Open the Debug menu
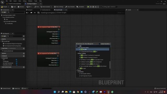The height and width of the screenshot is (94, 167). (x=25, y=1)
